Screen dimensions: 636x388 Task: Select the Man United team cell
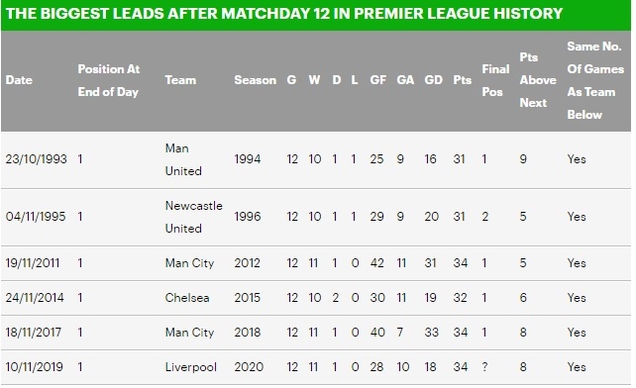point(183,159)
